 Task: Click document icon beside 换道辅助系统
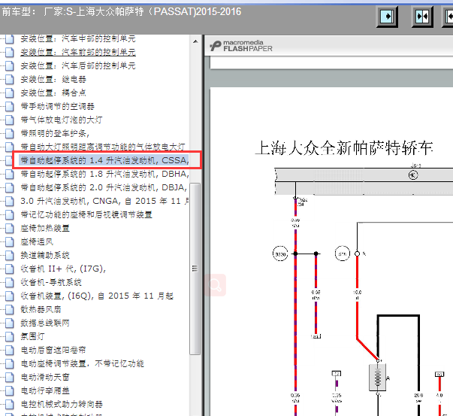[10, 255]
